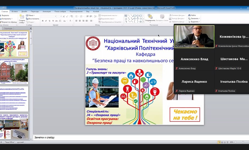Expand the Select (Выделить) dropdown

194,22
